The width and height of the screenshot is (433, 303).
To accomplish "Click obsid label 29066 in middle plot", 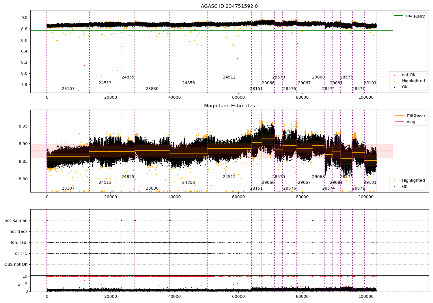I will (268, 183).
